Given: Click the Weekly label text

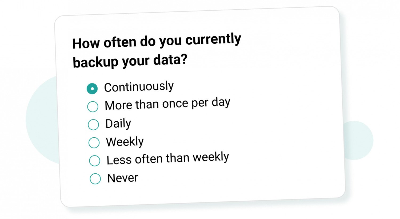Looking at the screenshot, I should (x=124, y=142).
